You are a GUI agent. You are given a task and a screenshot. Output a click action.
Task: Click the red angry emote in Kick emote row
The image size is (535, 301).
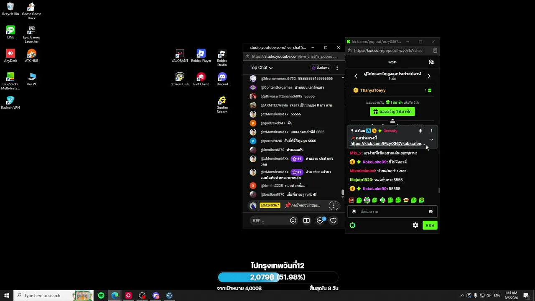coord(352,200)
